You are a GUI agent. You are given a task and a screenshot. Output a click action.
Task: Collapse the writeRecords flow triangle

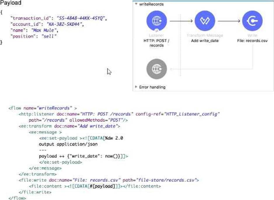[x=136, y=4]
